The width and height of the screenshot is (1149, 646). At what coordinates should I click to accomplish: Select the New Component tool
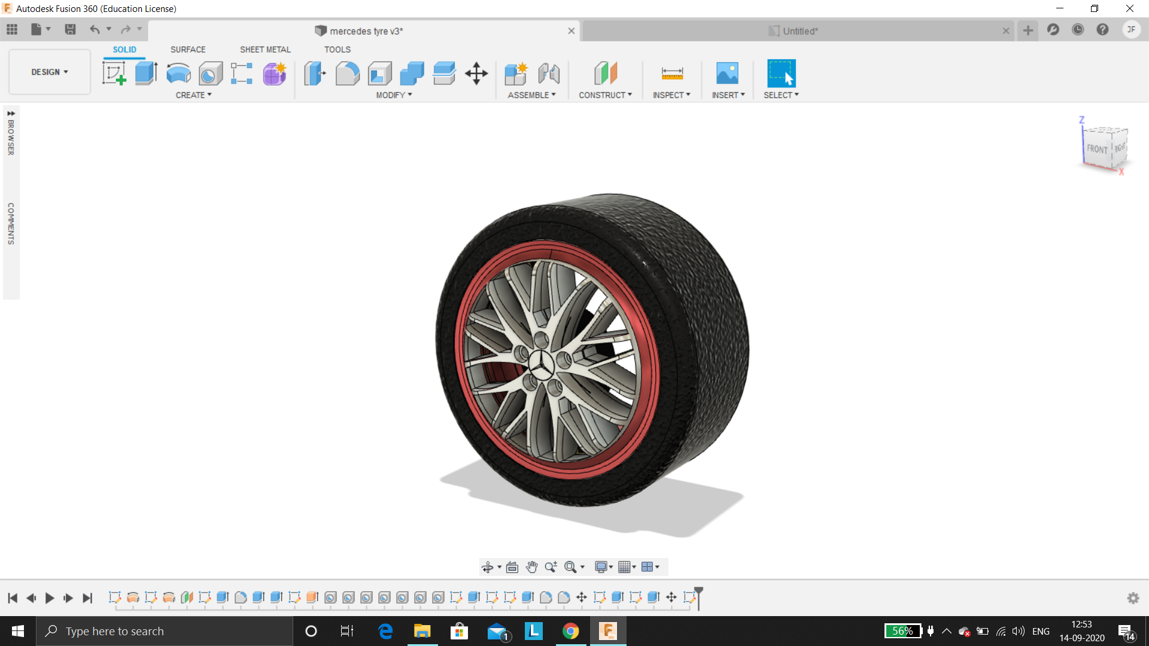(516, 74)
